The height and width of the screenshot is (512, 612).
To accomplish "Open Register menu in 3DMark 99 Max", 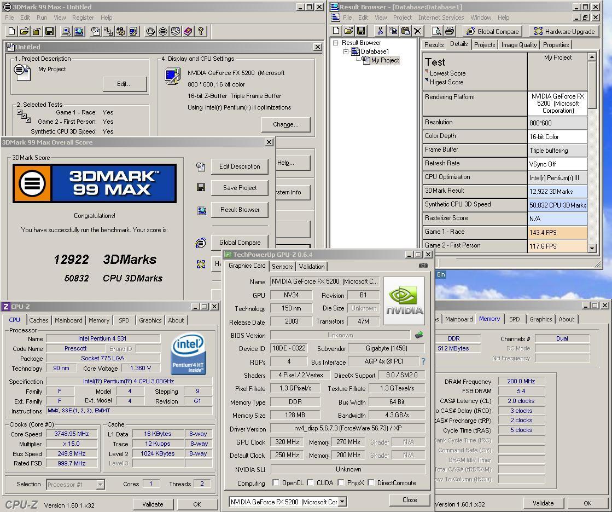I will click(83, 18).
